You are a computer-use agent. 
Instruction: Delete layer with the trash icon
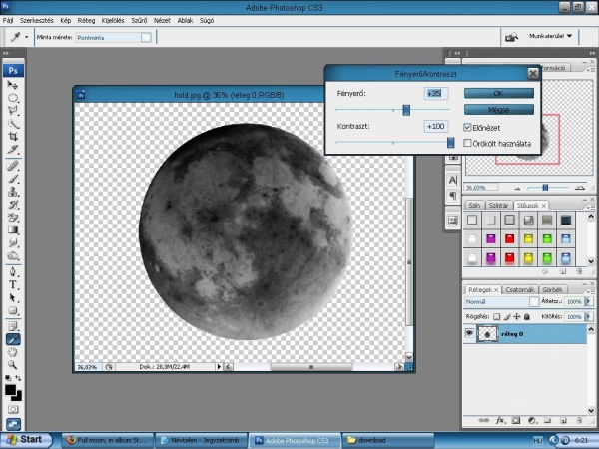(x=579, y=421)
